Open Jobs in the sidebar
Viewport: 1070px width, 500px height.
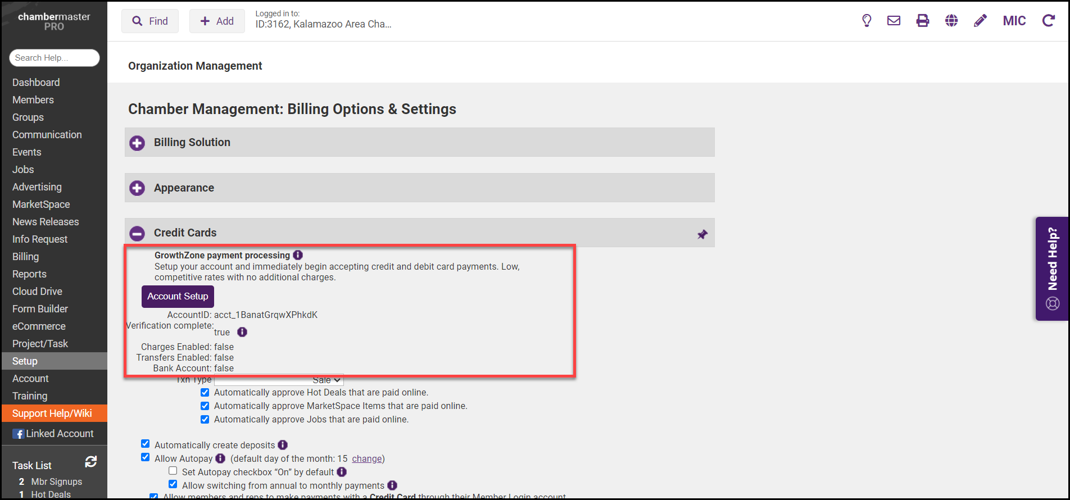point(23,170)
